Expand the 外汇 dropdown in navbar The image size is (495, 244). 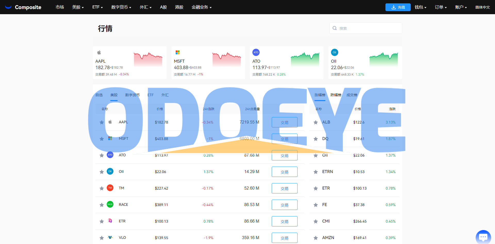[146, 7]
